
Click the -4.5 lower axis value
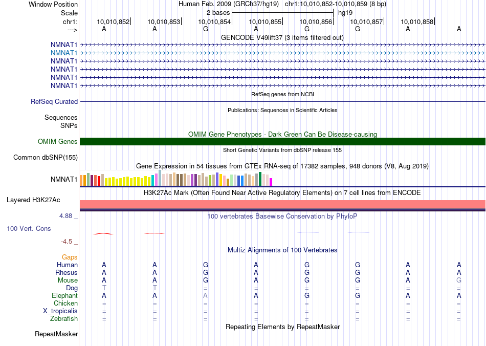click(67, 242)
